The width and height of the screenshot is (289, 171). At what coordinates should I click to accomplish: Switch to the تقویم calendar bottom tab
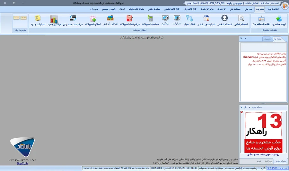259,161
